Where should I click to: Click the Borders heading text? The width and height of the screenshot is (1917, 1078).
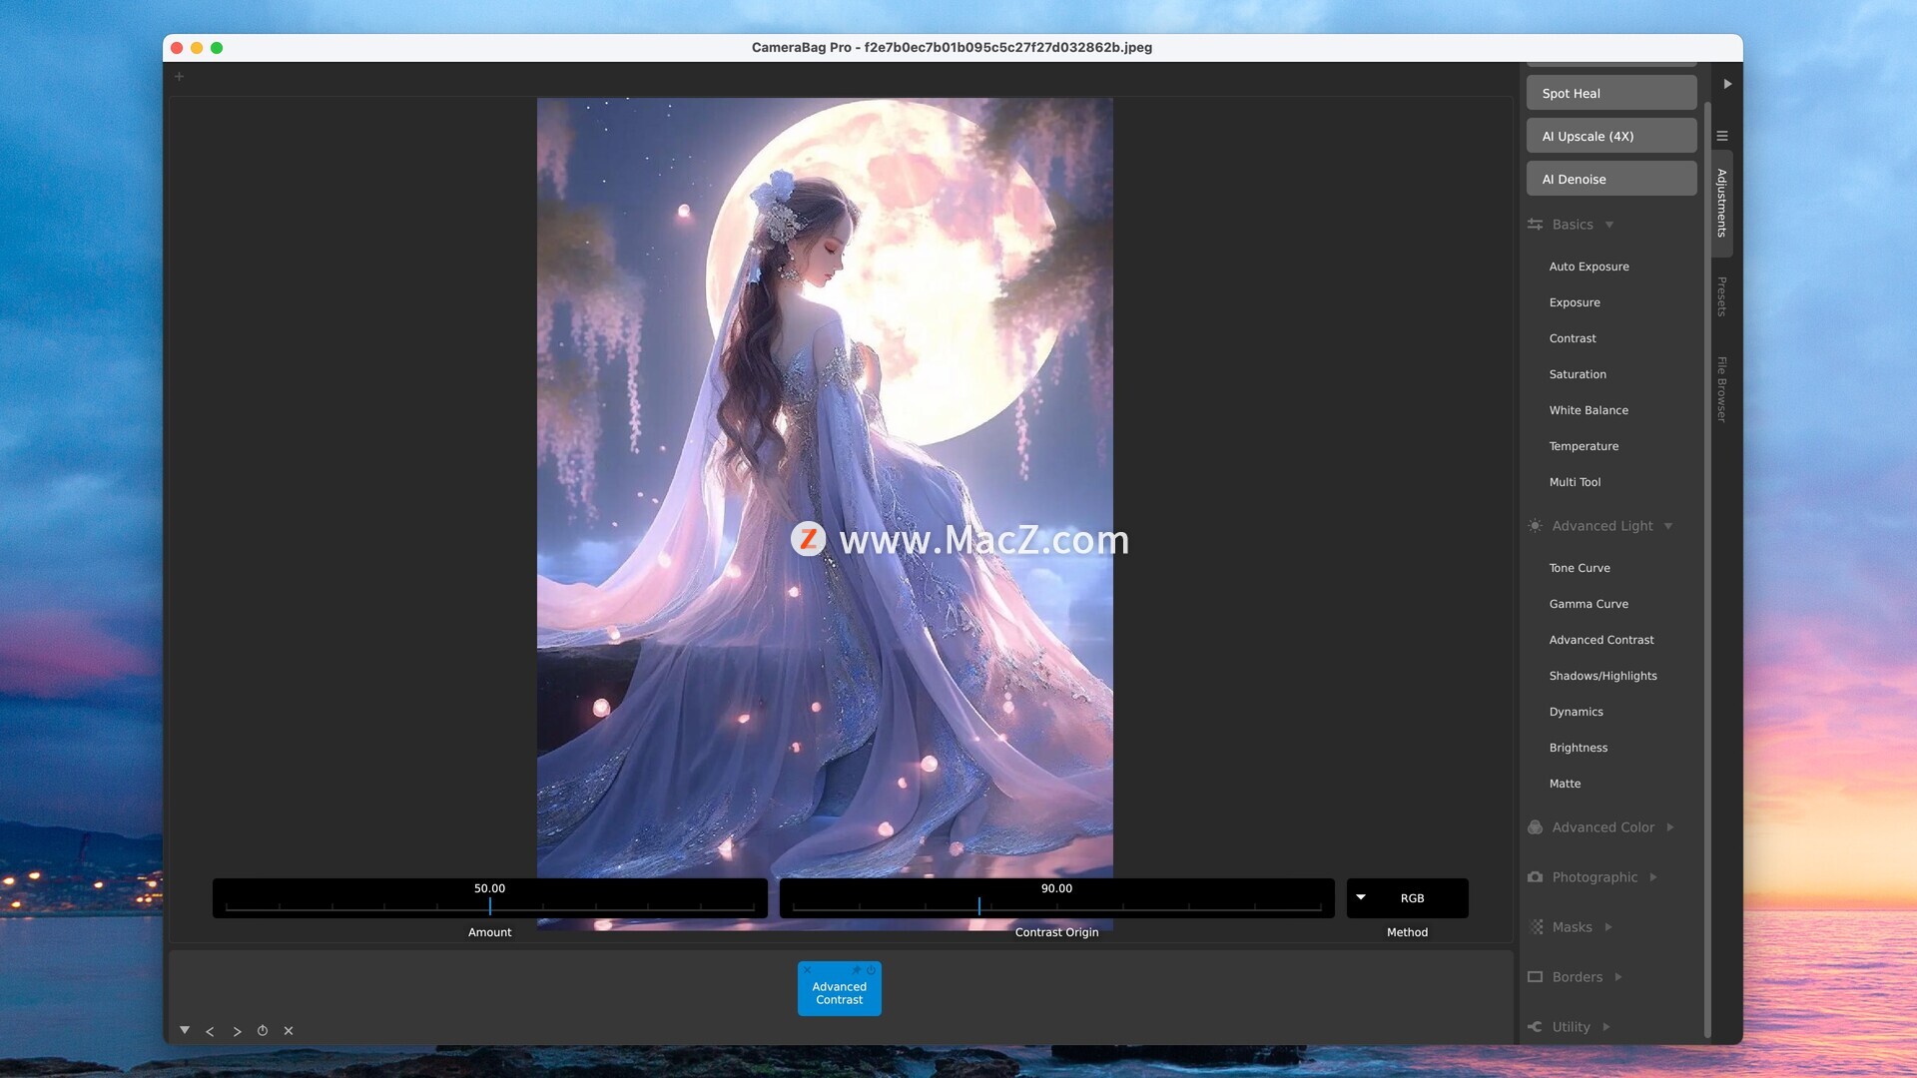[1577, 977]
